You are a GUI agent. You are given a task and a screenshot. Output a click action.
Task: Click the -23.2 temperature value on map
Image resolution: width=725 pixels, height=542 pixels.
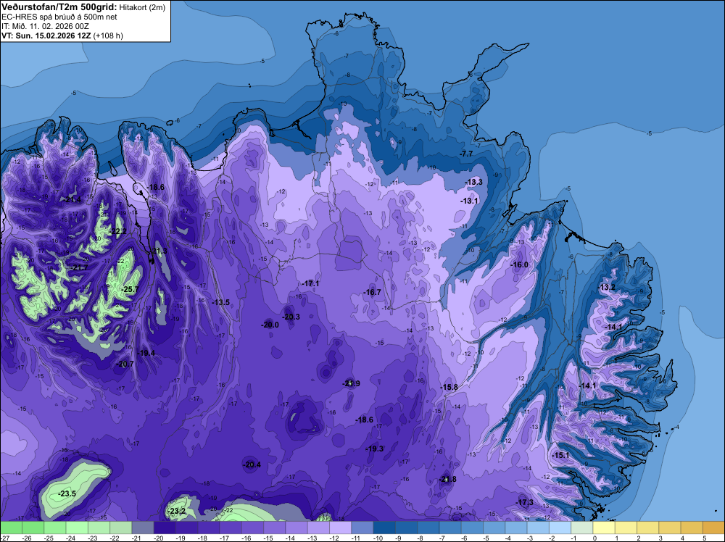click(177, 511)
